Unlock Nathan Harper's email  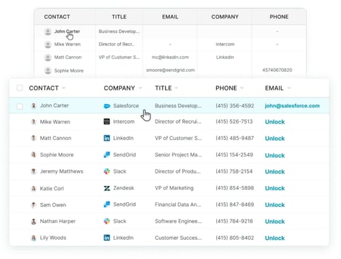275,221
